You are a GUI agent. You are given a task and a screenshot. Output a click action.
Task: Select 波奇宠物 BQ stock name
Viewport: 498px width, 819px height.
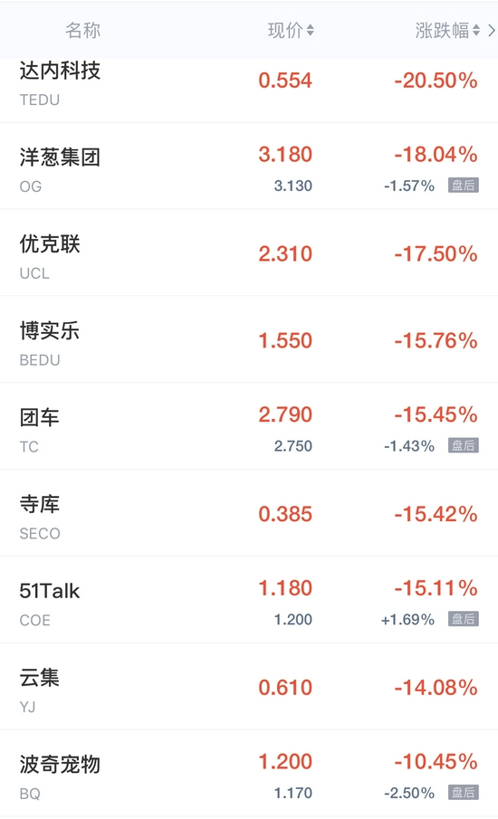60,764
